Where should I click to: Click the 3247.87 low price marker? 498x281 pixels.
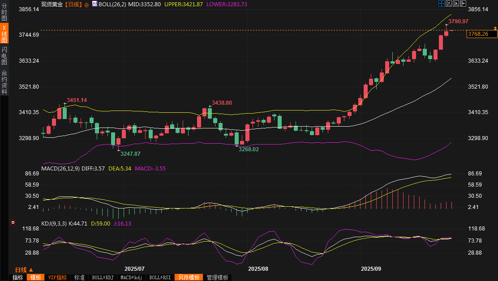click(130, 154)
